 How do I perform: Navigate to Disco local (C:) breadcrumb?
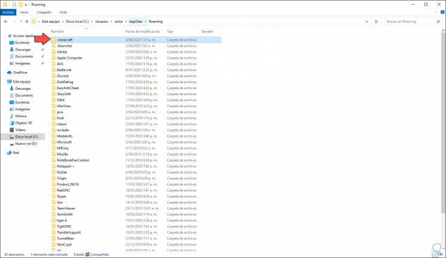[x=77, y=22]
